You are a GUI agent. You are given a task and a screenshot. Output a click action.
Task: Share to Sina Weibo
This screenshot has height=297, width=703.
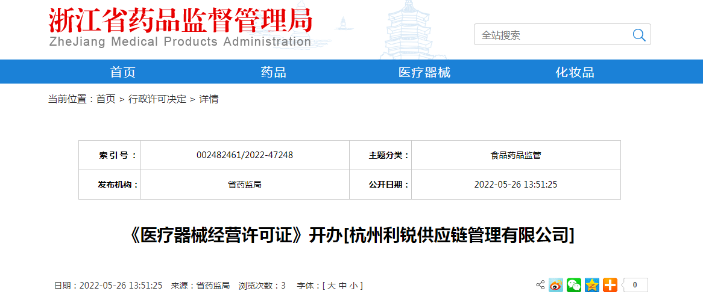pos(556,284)
